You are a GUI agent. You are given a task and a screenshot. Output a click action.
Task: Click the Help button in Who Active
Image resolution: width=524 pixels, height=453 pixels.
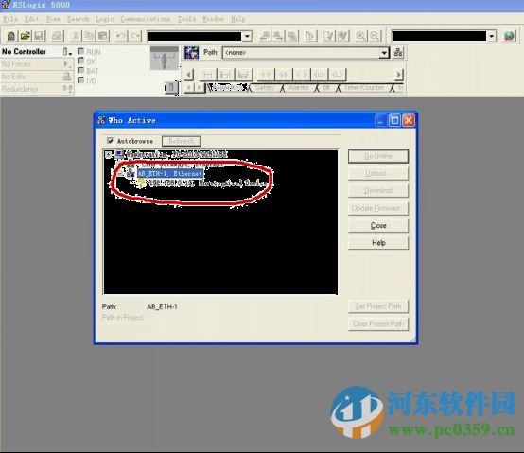(x=378, y=243)
